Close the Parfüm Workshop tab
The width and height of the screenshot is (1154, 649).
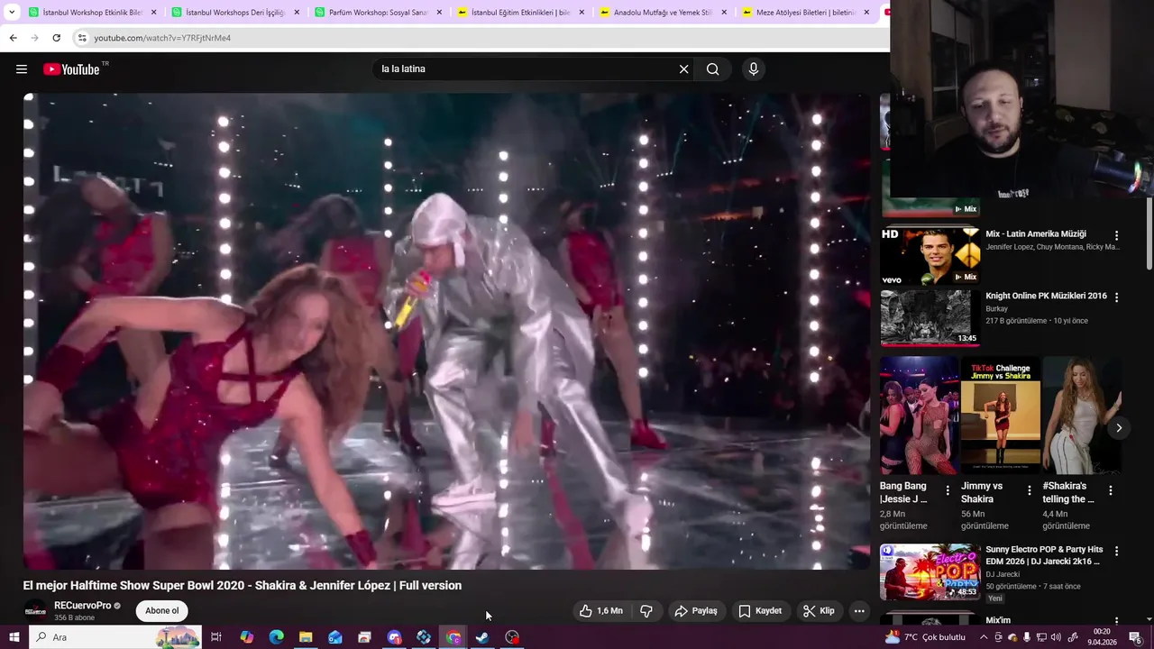(439, 13)
